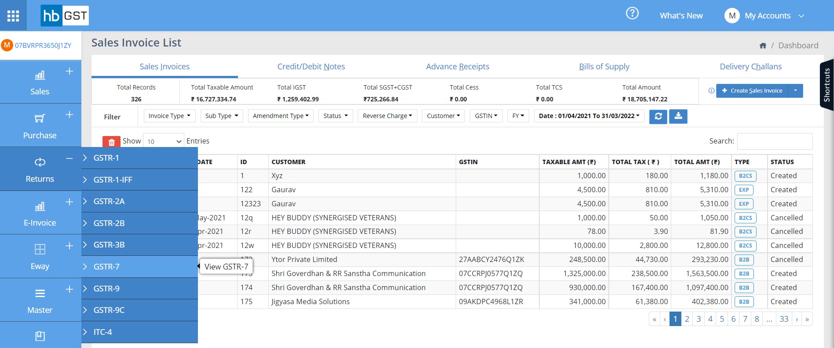
Task: Open the help question mark icon
Action: pyautogui.click(x=632, y=14)
